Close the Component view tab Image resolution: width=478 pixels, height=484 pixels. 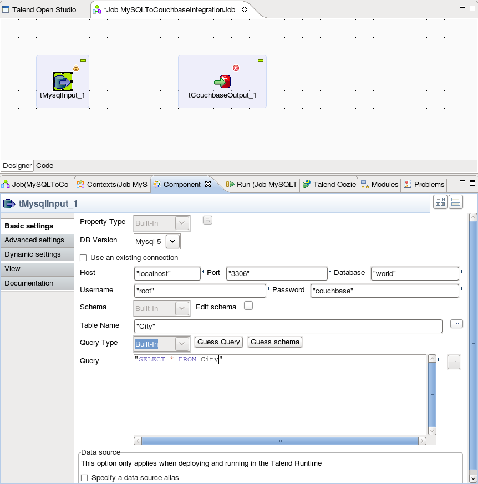pos(208,184)
